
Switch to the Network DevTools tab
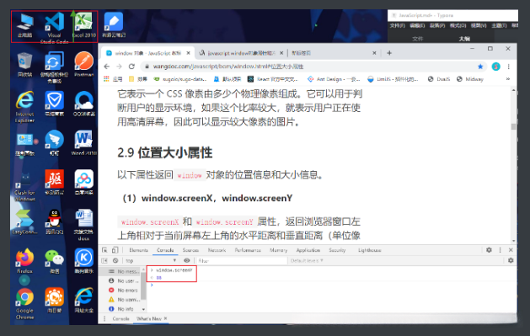(217, 250)
